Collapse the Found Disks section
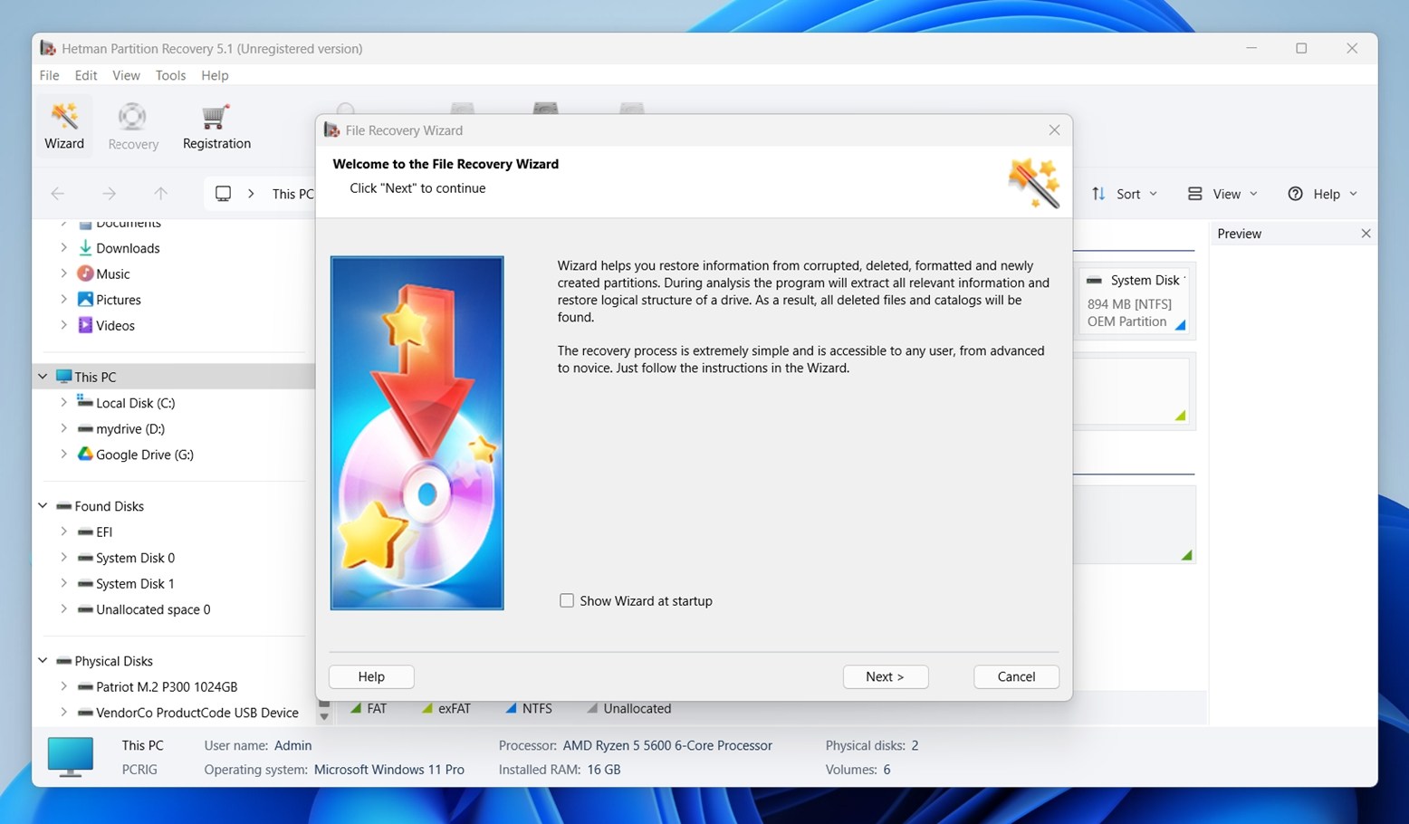Image resolution: width=1409 pixels, height=824 pixels. [x=42, y=505]
